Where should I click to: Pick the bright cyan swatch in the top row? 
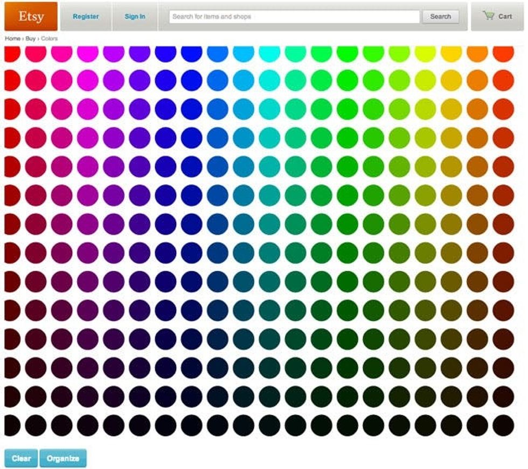coord(269,53)
